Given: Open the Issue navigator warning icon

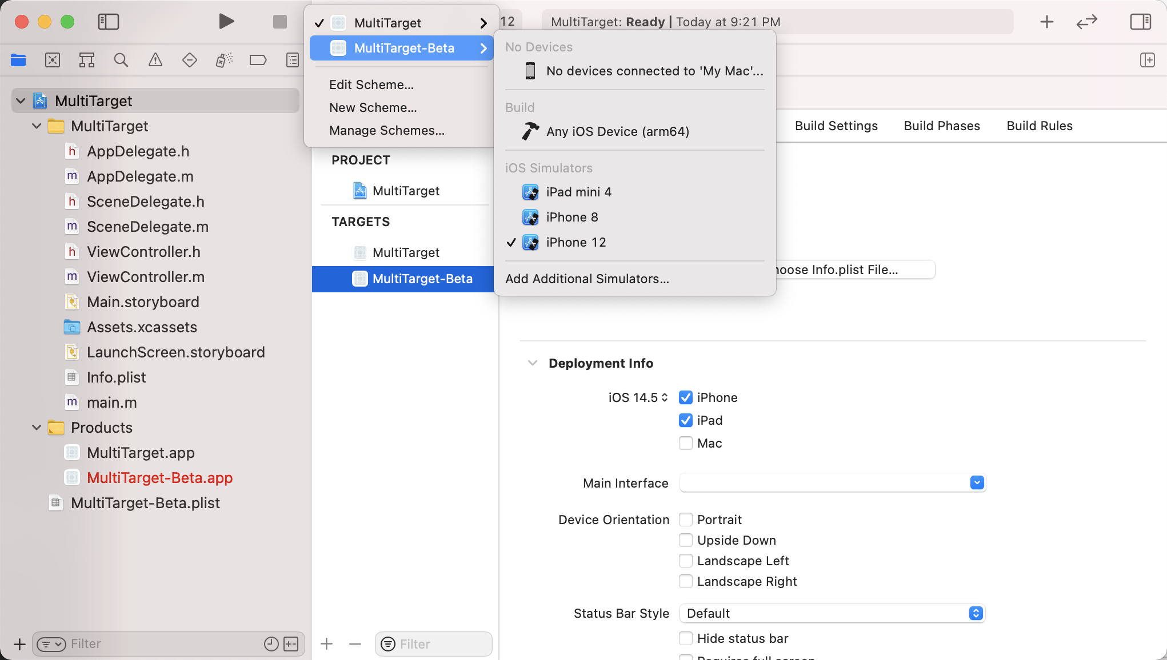Looking at the screenshot, I should click(155, 60).
